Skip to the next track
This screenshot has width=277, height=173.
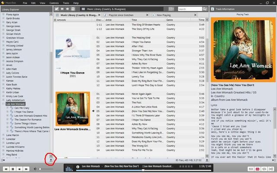(26, 169)
